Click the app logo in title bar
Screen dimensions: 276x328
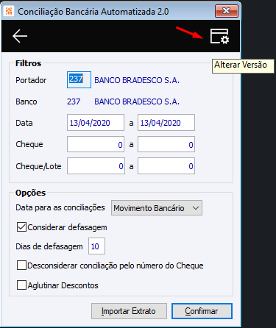(x=9, y=11)
